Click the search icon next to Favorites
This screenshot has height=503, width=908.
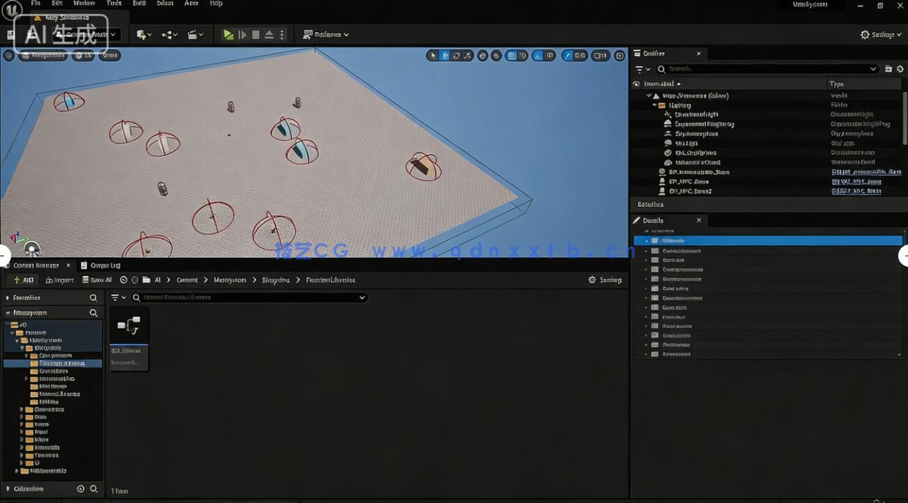coord(93,298)
